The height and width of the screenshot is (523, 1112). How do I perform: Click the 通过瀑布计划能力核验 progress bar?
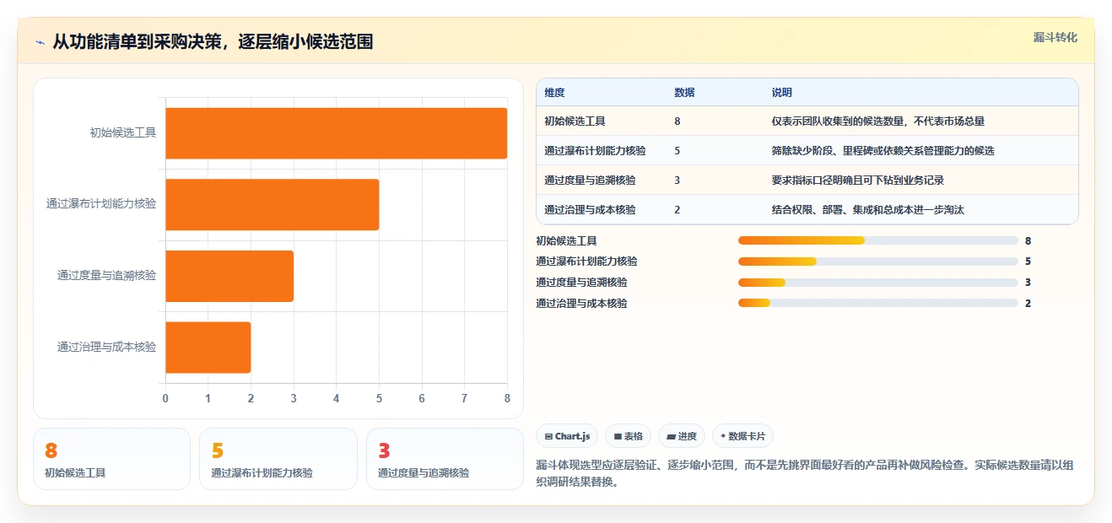877,261
